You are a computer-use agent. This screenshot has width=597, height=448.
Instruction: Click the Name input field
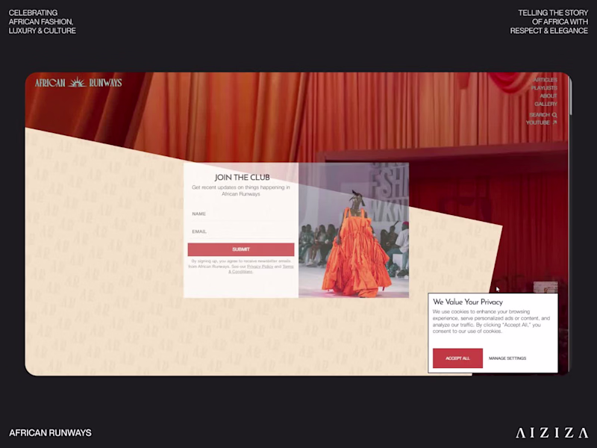(x=241, y=214)
